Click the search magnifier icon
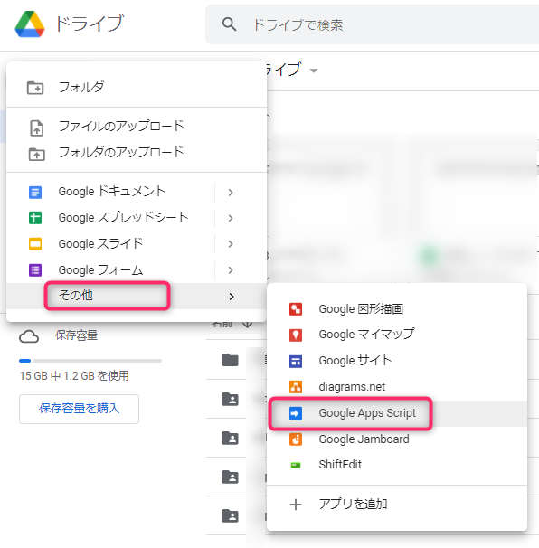 (230, 24)
